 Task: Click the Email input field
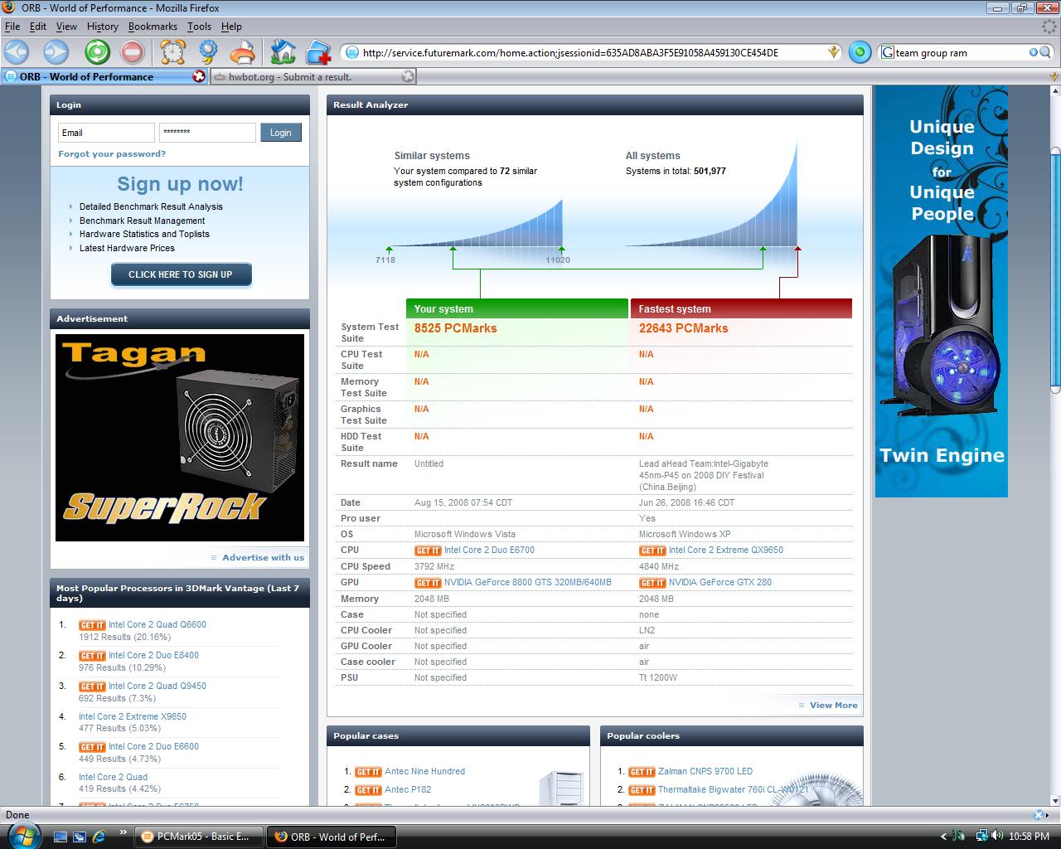pos(106,133)
